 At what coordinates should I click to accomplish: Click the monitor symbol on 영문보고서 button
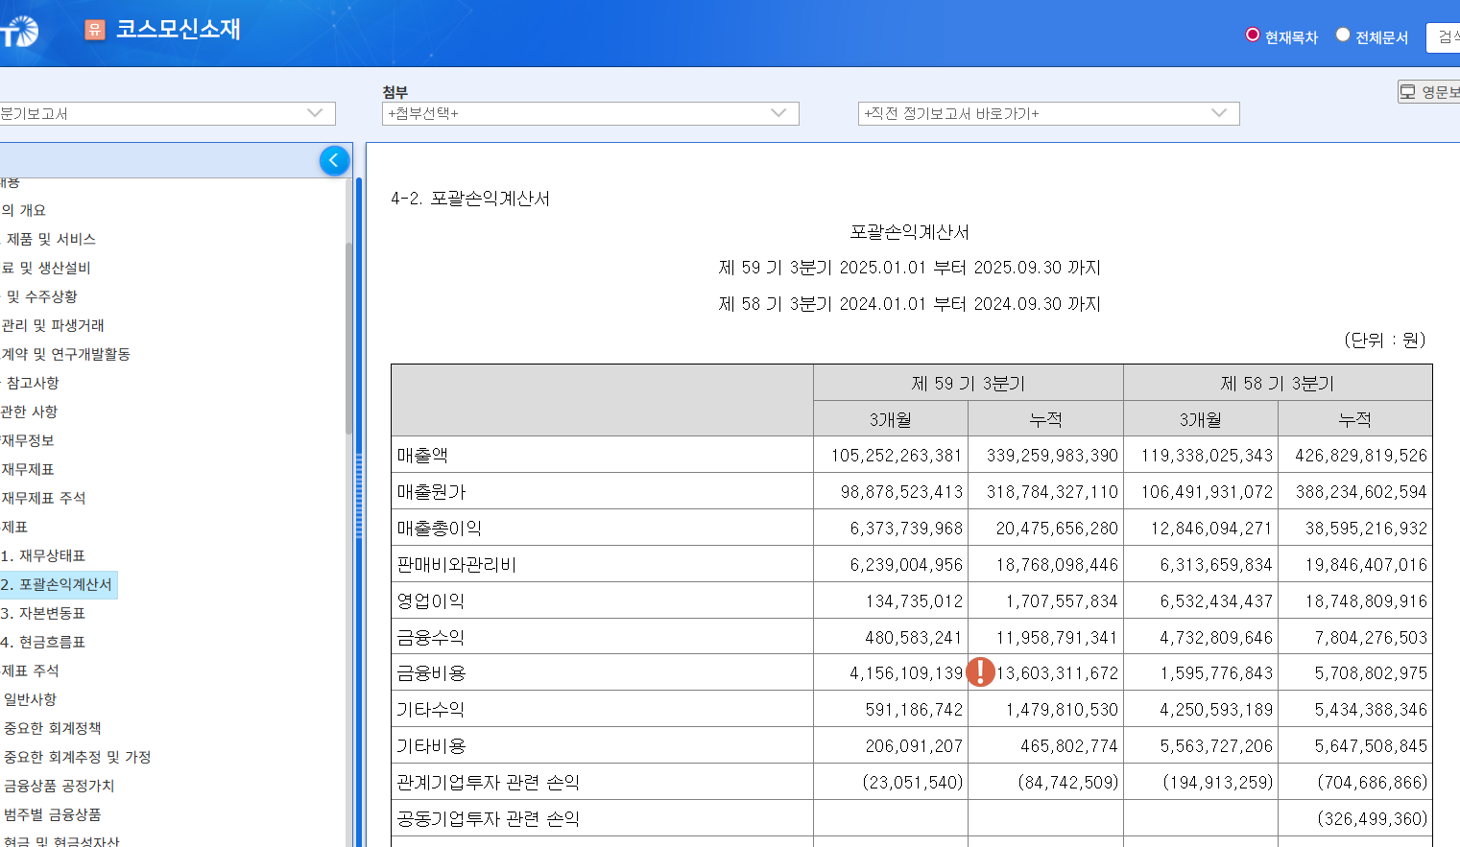click(1407, 89)
